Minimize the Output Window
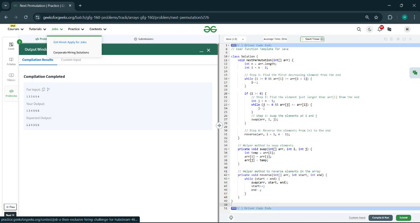The height and width of the screenshot is (223, 420). pos(202,51)
